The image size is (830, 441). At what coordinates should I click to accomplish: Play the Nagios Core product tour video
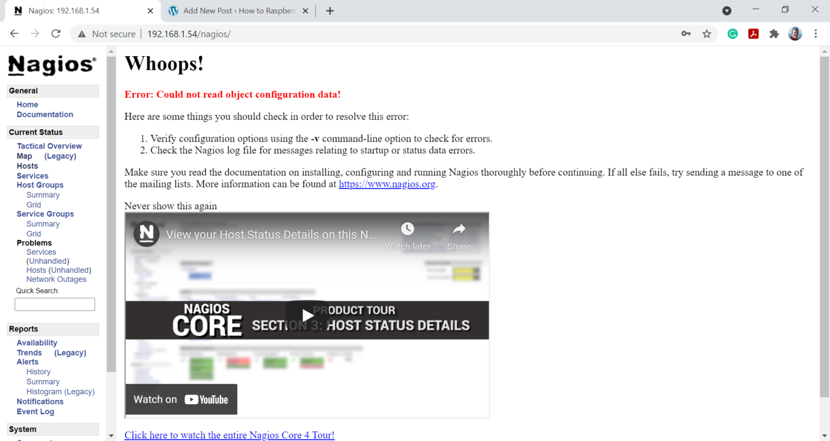click(x=307, y=315)
